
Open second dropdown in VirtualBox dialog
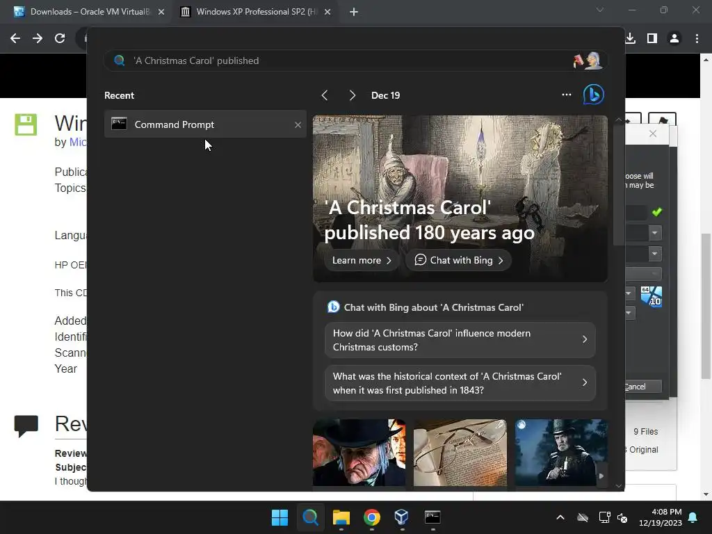point(654,253)
